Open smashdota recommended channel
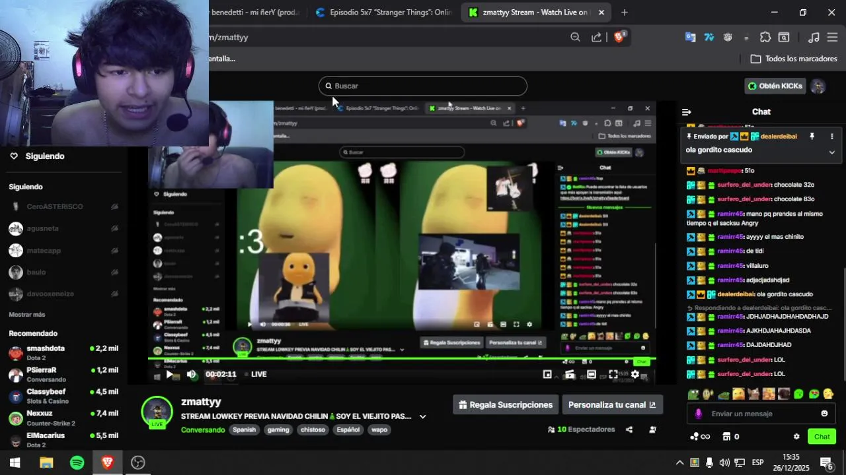The width and height of the screenshot is (846, 475). tap(63, 353)
